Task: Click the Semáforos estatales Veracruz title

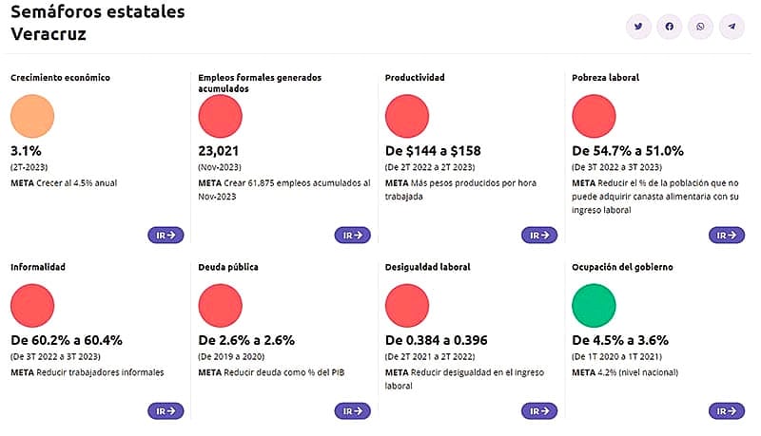Action: pyautogui.click(x=97, y=23)
